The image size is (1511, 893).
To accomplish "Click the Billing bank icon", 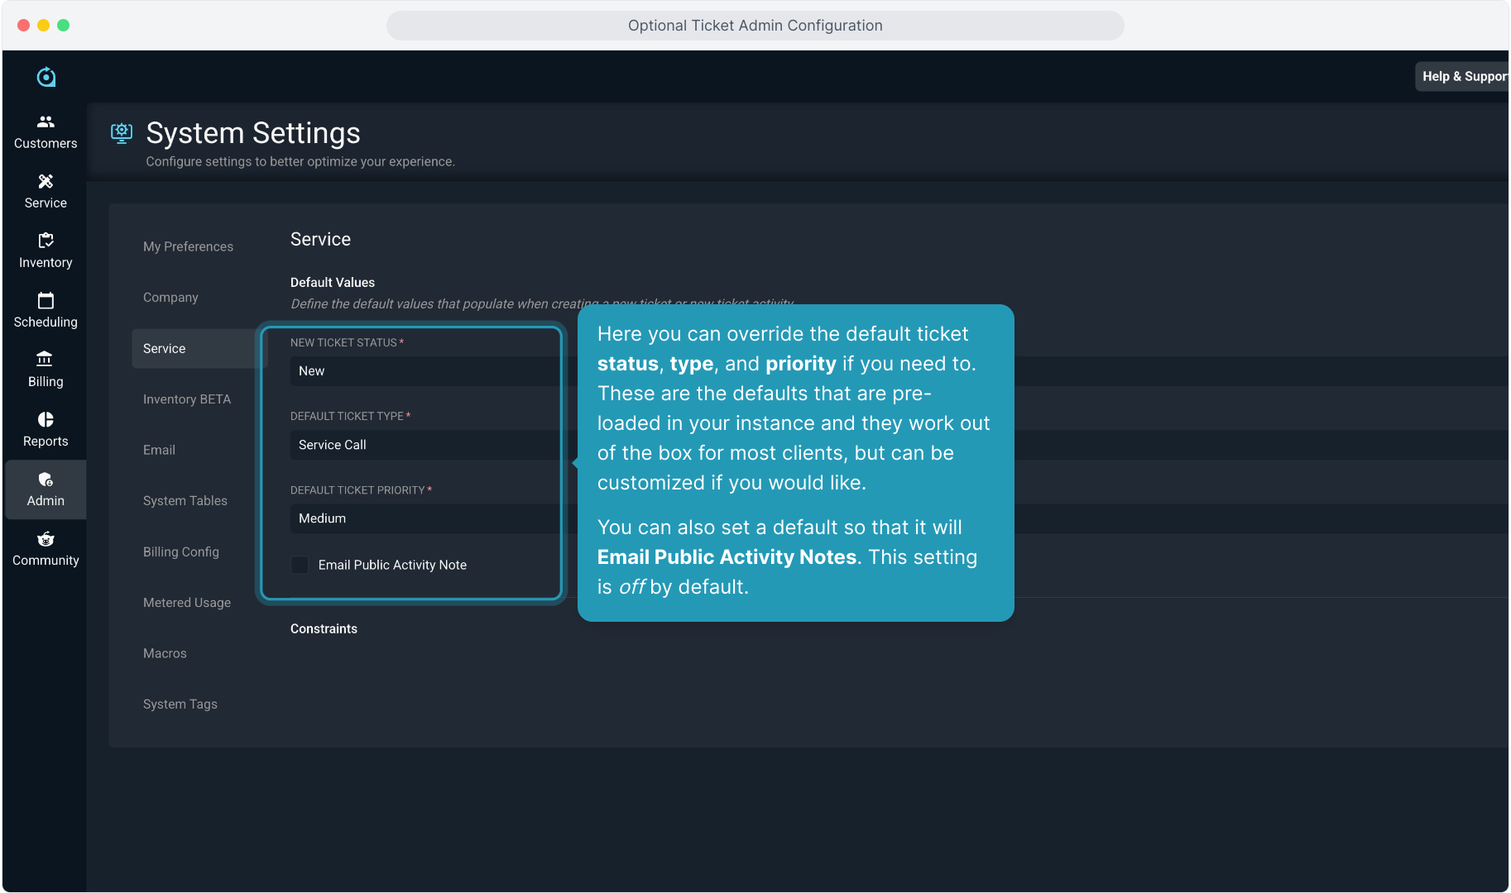I will (x=46, y=360).
